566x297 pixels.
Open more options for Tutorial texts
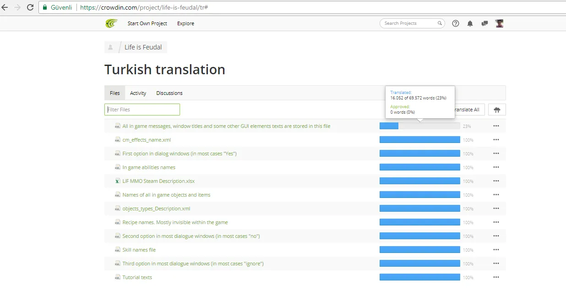click(496, 277)
